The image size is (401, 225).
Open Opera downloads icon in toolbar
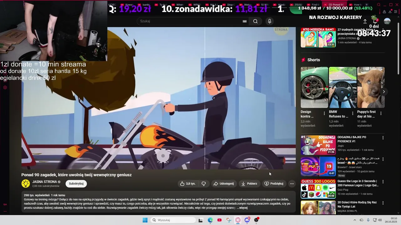click(390, 12)
